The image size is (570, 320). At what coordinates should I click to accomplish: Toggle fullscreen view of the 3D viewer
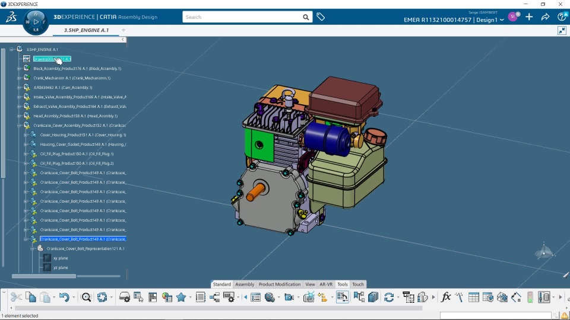[x=562, y=30]
